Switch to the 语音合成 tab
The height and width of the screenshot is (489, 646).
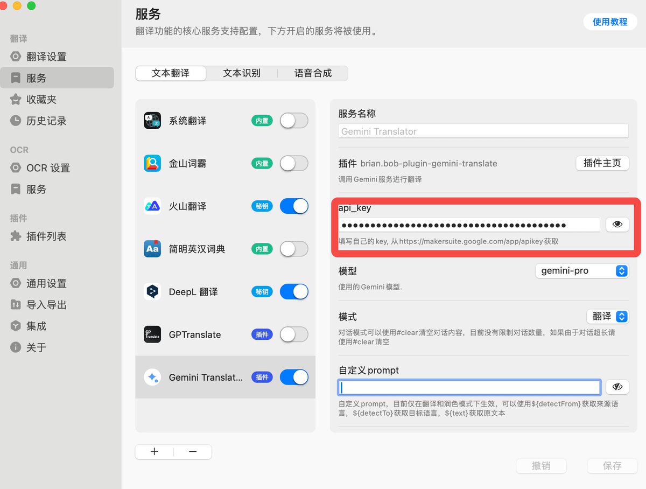[313, 73]
